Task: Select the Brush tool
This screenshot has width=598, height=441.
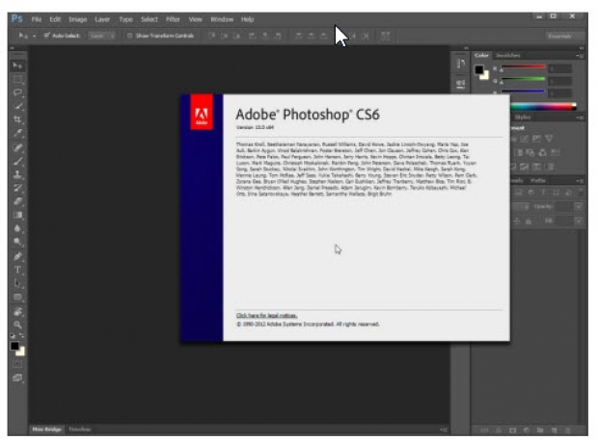Action: click(x=17, y=161)
